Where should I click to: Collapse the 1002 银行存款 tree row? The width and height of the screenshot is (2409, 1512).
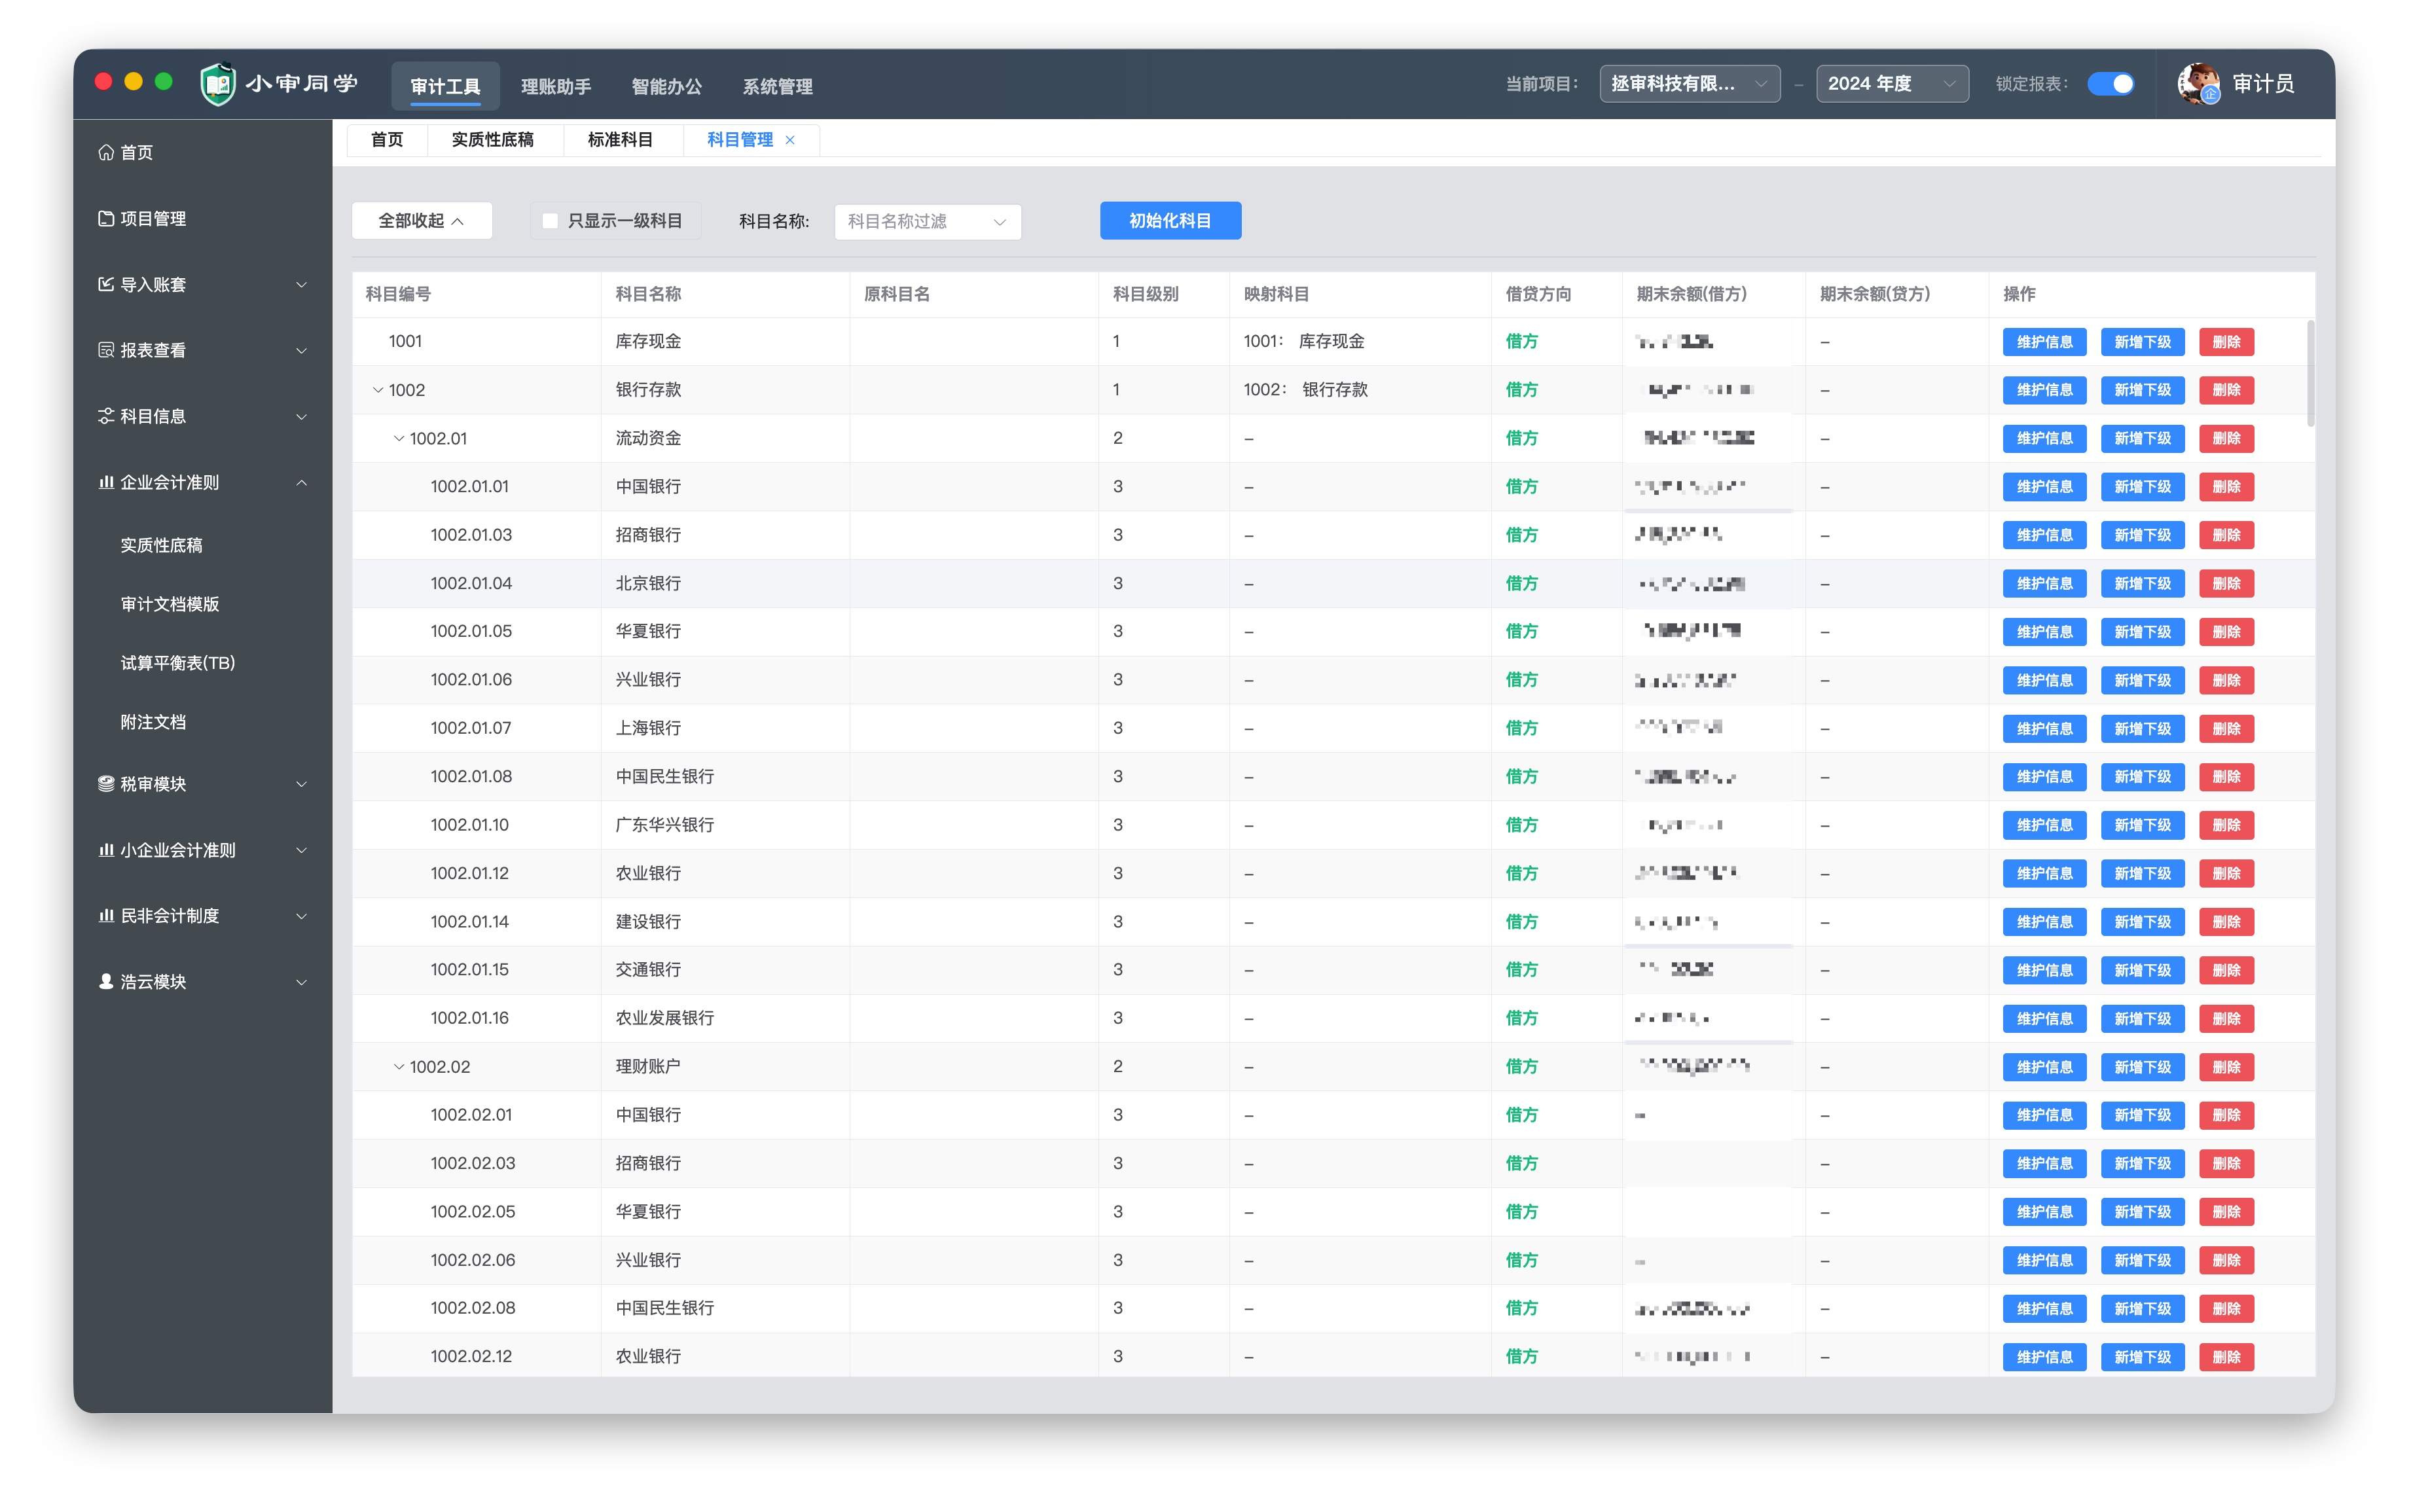tap(378, 390)
